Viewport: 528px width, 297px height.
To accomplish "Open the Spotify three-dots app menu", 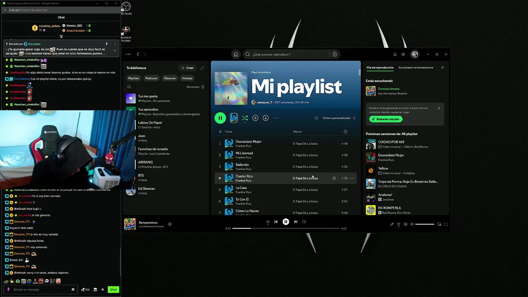I will [128, 54].
